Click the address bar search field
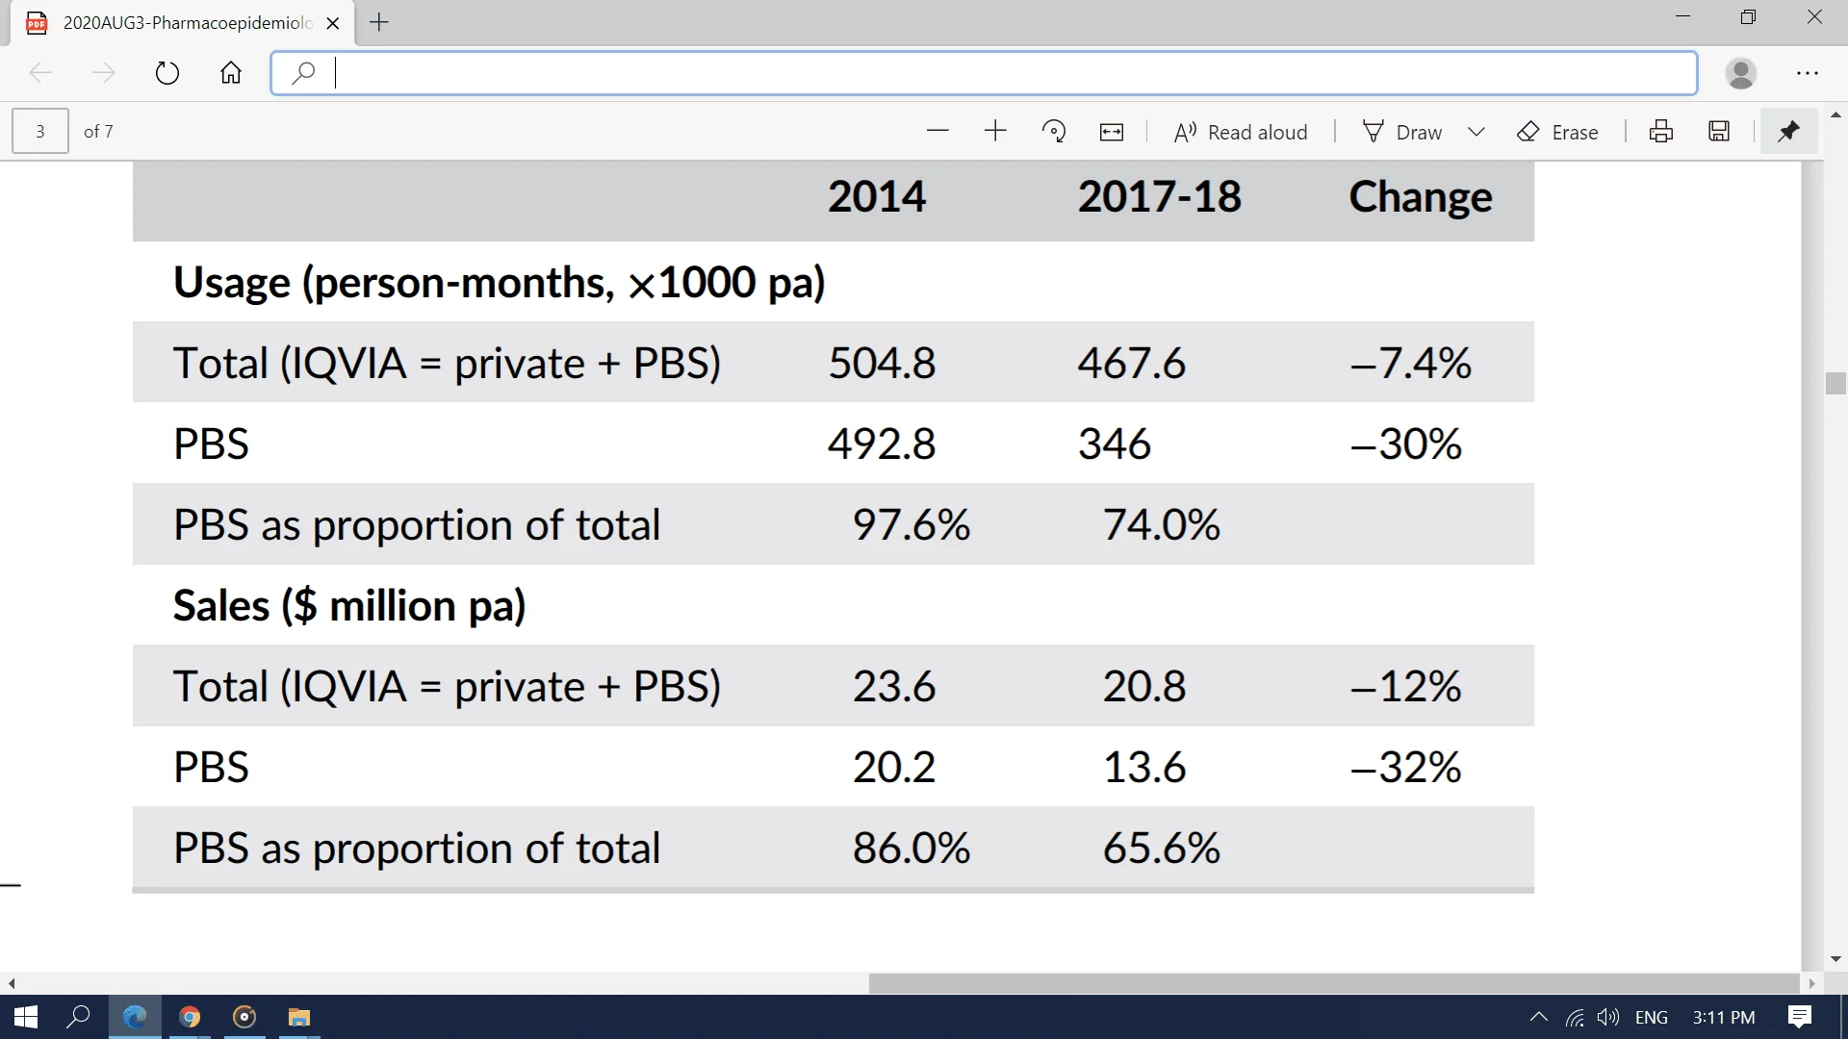Viewport: 1848px width, 1039px height. pyautogui.click(x=984, y=73)
